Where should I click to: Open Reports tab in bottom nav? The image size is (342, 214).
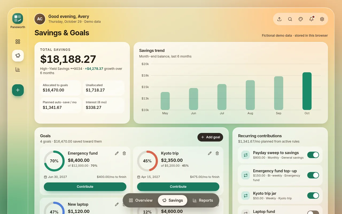(203, 200)
